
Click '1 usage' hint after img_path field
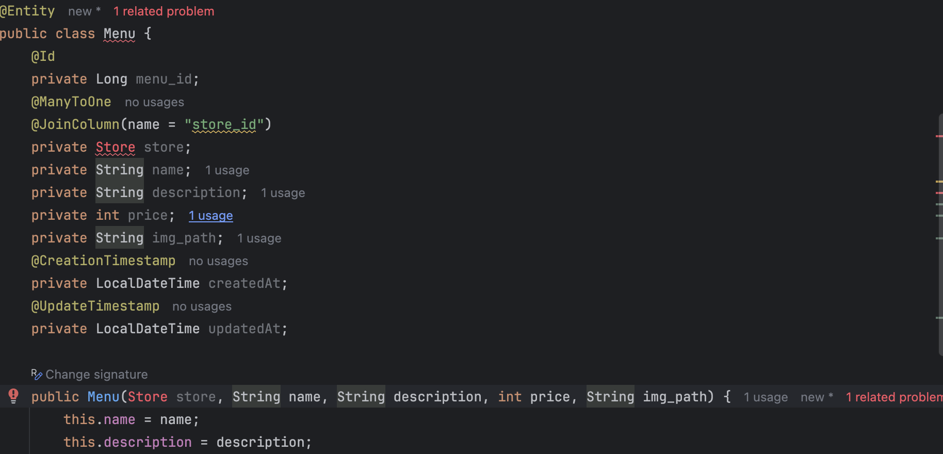(x=259, y=238)
